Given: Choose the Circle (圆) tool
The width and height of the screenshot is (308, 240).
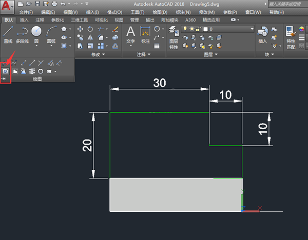Looking at the screenshot, I should pos(36,35).
